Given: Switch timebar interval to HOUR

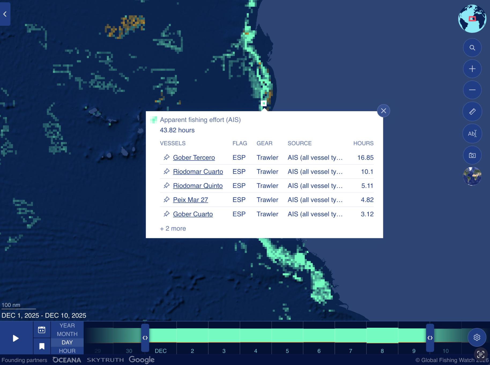Looking at the screenshot, I should tap(67, 351).
